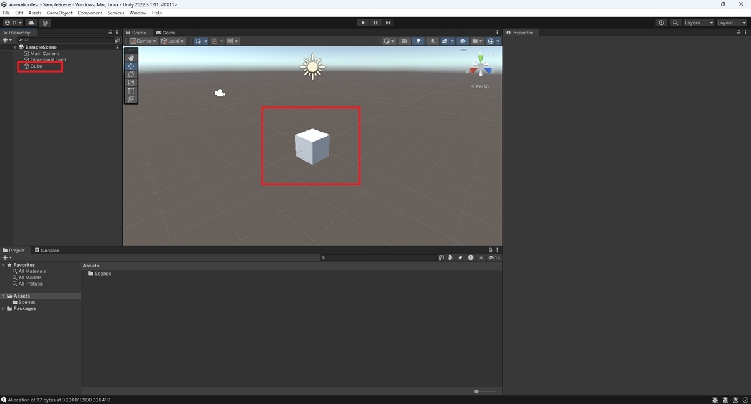
Task: Collapse the SampleScene hierarchy tree
Action: 15,47
